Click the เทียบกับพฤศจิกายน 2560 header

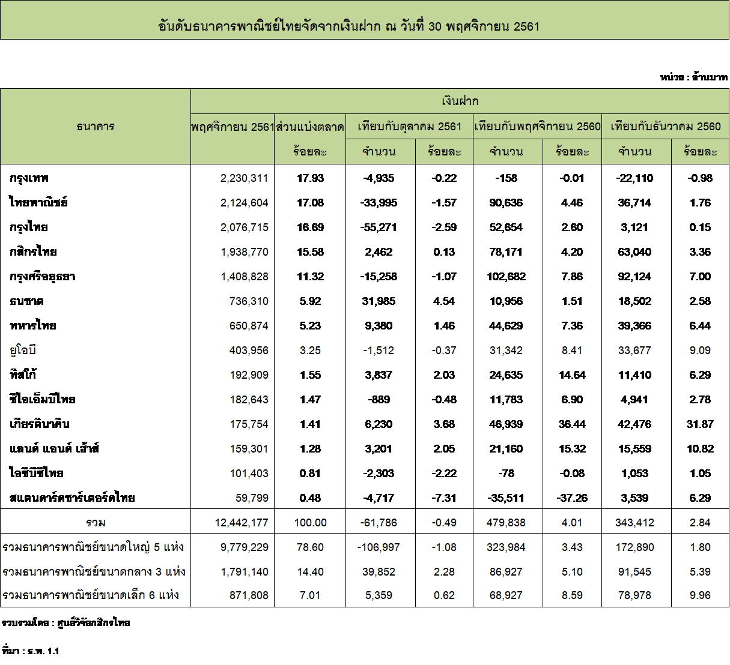tap(538, 127)
